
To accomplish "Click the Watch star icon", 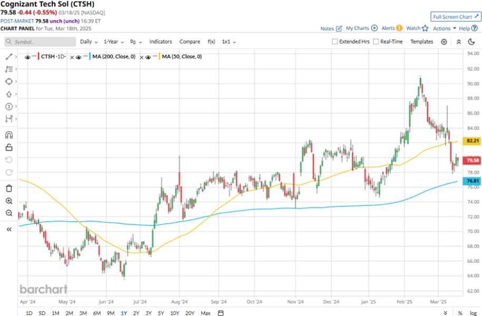I will click(x=425, y=28).
